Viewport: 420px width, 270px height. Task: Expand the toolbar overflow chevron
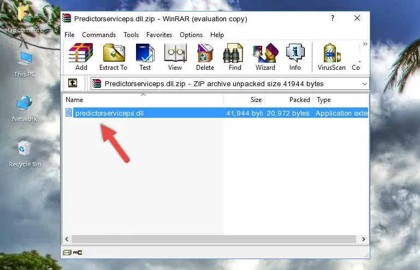point(365,44)
